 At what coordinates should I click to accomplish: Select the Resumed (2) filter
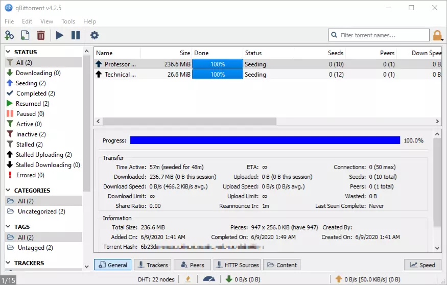coord(43,104)
